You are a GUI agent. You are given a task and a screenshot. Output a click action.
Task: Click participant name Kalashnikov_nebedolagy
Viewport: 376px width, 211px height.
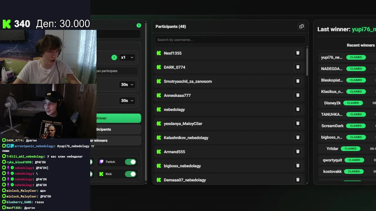tap(186, 137)
